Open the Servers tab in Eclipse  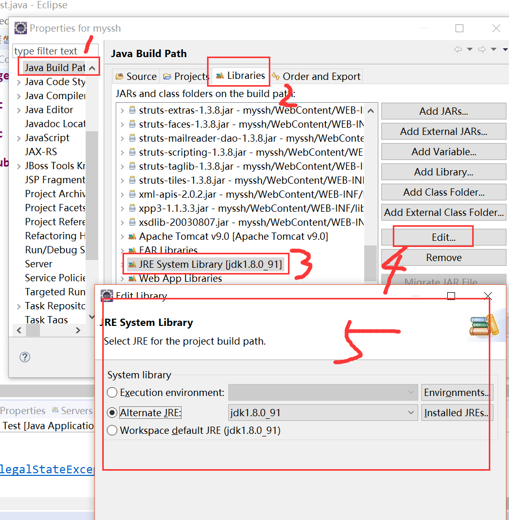[x=72, y=410]
